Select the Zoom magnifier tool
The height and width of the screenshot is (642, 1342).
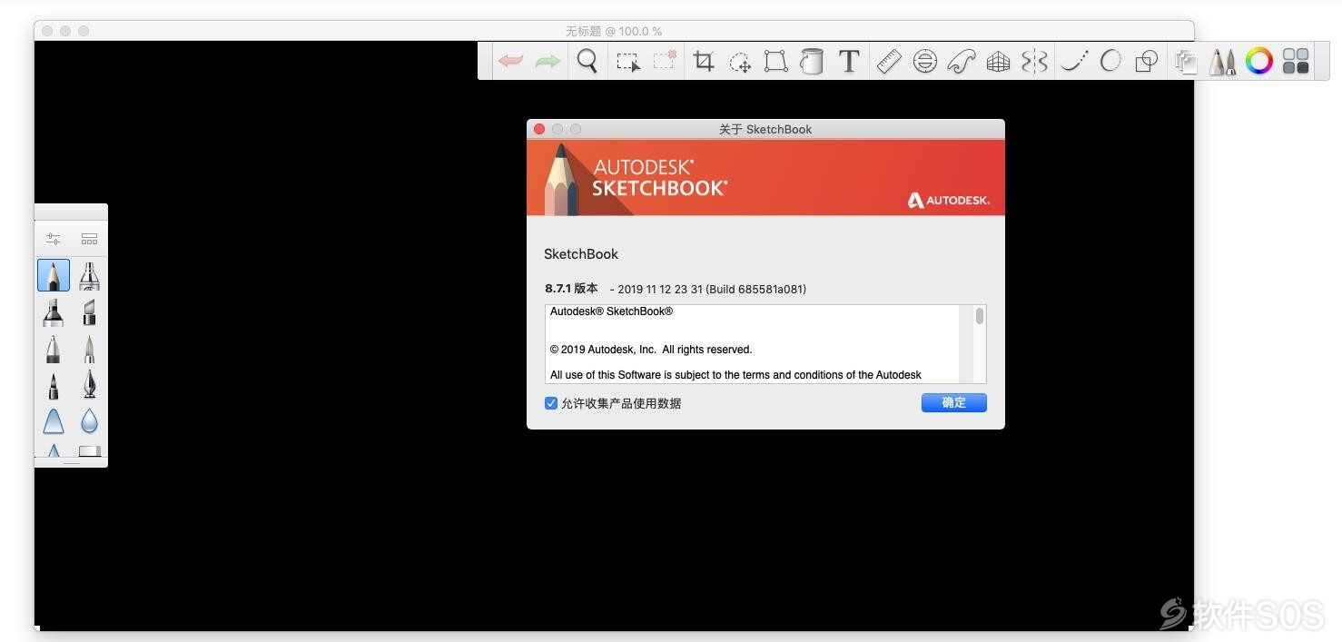[x=587, y=61]
